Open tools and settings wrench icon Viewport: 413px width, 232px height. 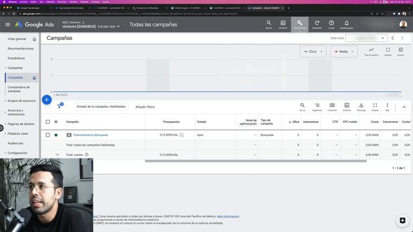(x=299, y=24)
